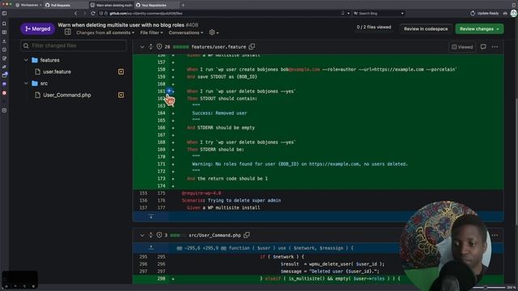Add comment on line 161 with plus button

[x=169, y=91]
